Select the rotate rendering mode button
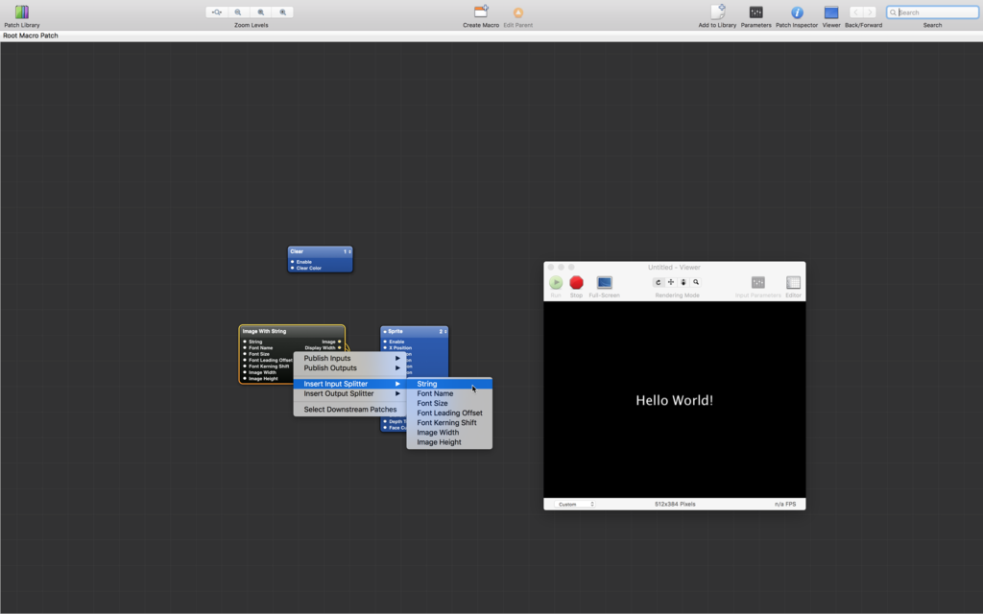The width and height of the screenshot is (983, 614). (659, 283)
